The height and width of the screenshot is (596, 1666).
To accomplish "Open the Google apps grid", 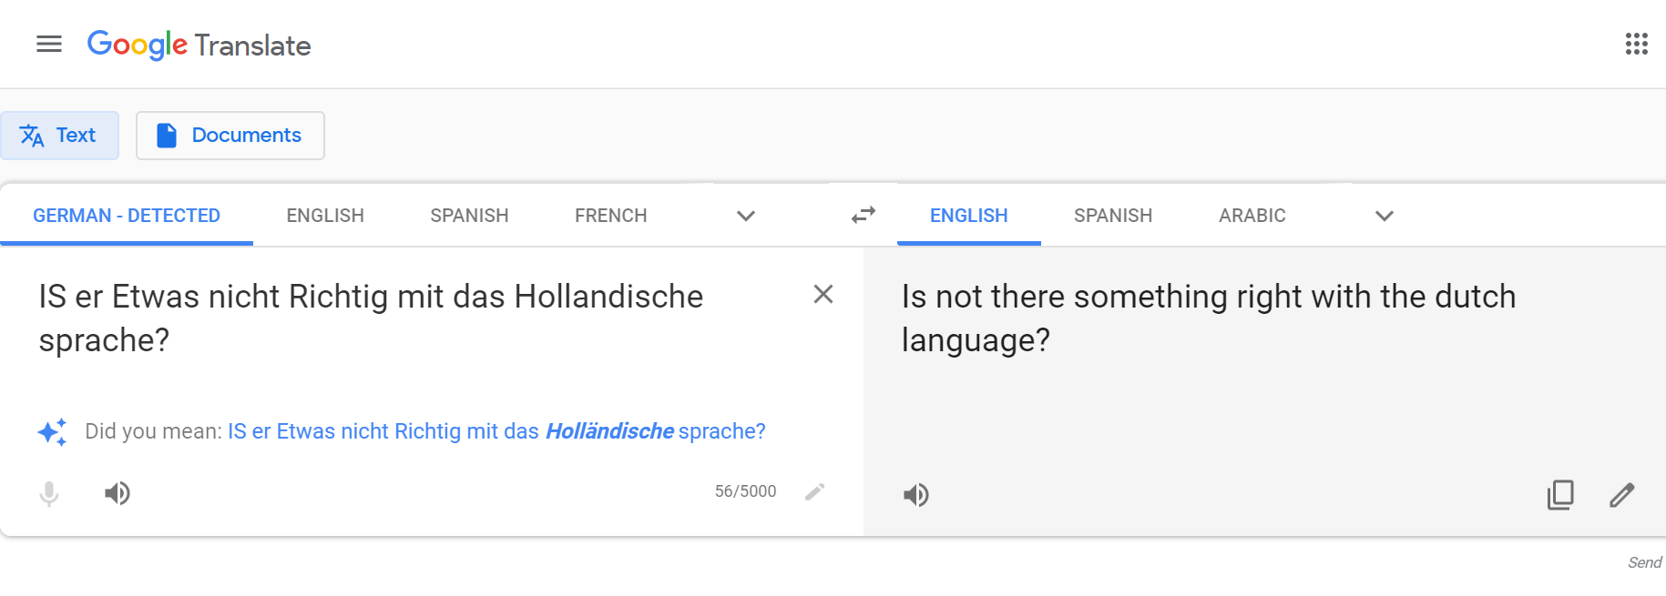I will (x=1636, y=44).
